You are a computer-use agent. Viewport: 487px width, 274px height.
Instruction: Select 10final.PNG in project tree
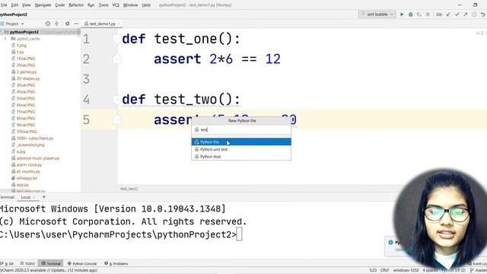(x=27, y=132)
